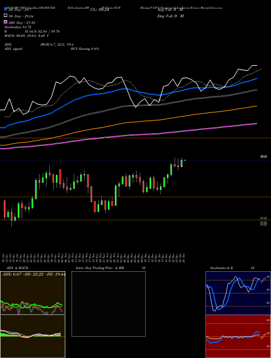Click the MACD histogram mini chart
The image size is (271, 358).
33,336
